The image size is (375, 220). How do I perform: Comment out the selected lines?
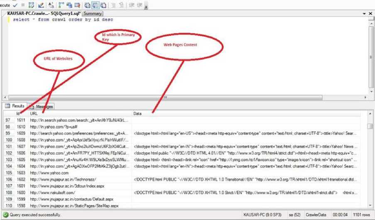coord(113,5)
